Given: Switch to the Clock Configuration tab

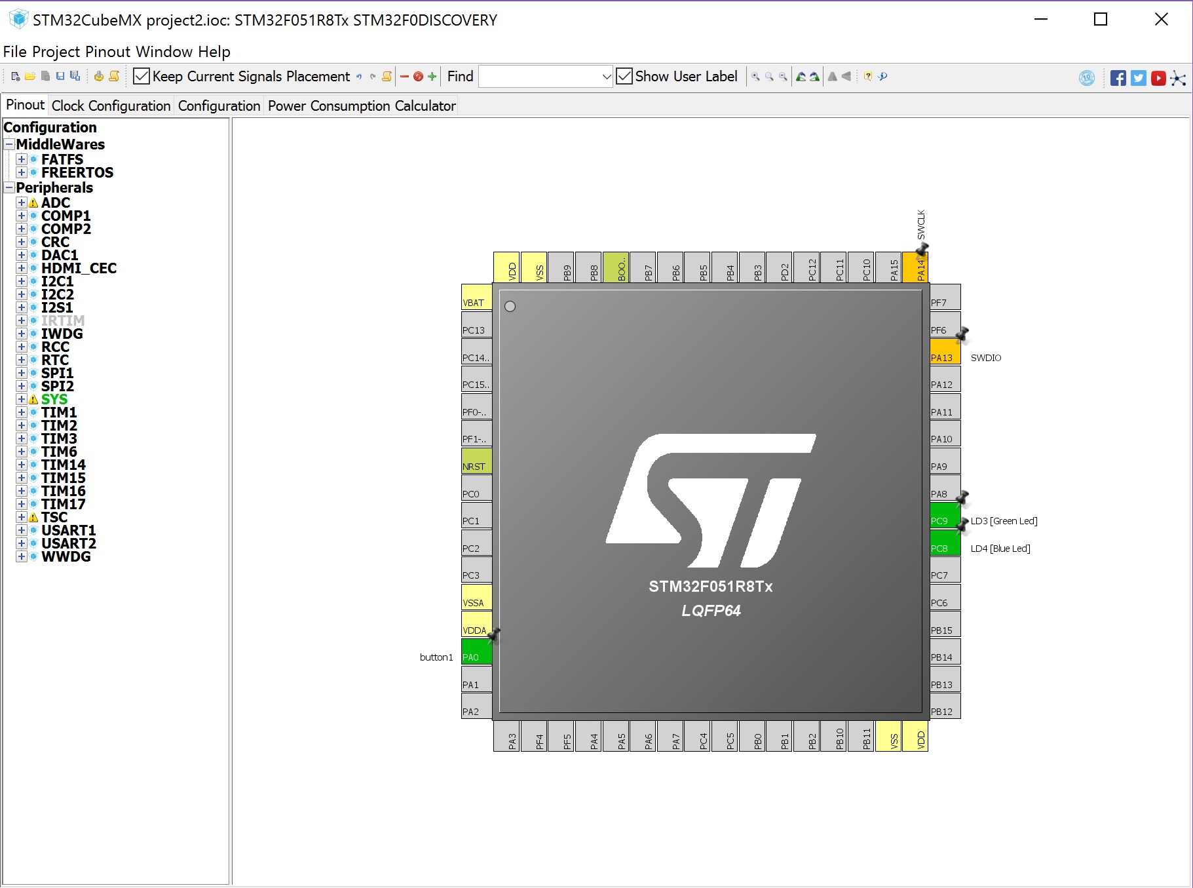Looking at the screenshot, I should [111, 106].
